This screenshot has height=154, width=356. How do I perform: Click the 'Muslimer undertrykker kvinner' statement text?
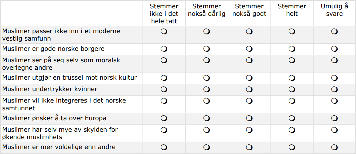(50, 89)
